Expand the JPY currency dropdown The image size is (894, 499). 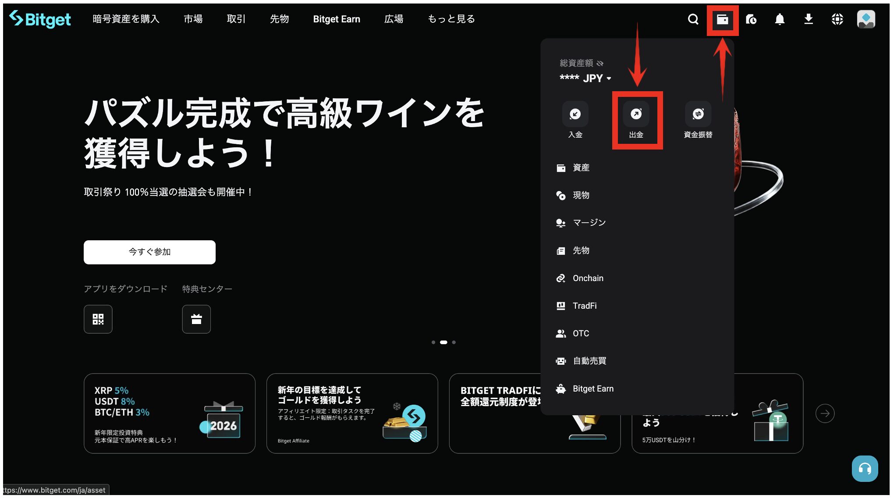coord(608,78)
